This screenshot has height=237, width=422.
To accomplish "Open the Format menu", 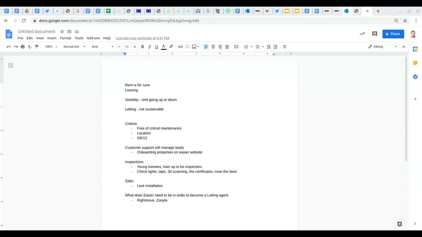I will (x=65, y=38).
